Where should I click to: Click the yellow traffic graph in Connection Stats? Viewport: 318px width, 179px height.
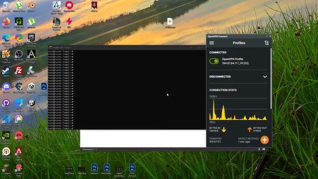[238, 110]
